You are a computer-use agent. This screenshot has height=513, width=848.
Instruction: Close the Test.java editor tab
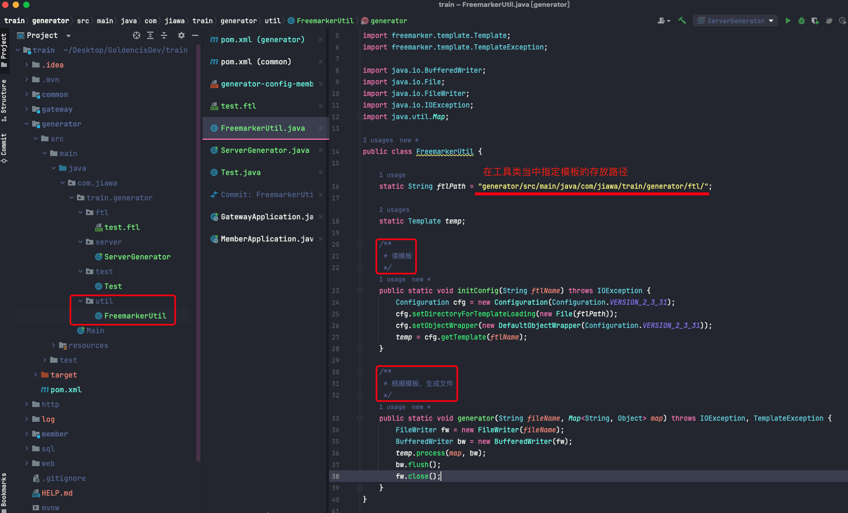[321, 172]
